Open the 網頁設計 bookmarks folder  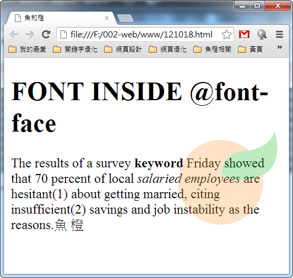pos(123,50)
